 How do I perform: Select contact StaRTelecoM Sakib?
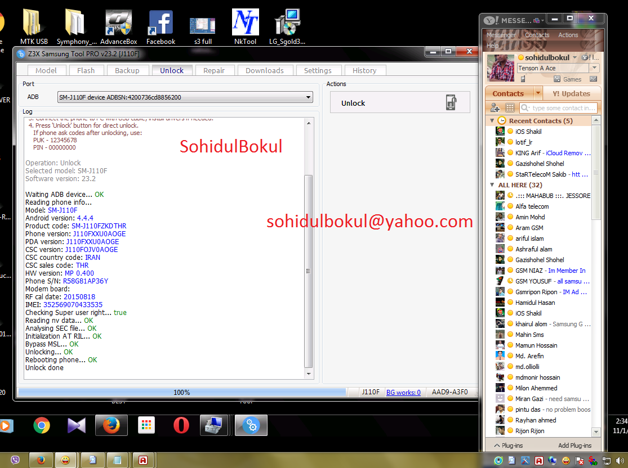click(x=543, y=174)
